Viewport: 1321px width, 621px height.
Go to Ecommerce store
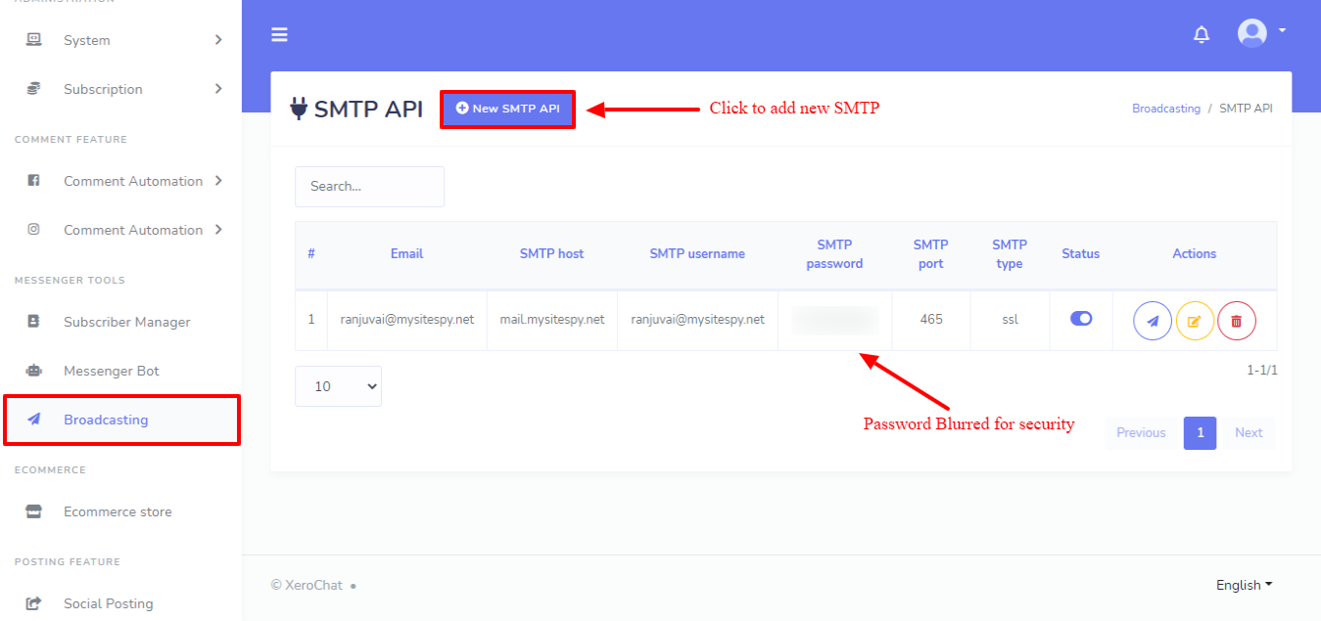click(x=118, y=511)
